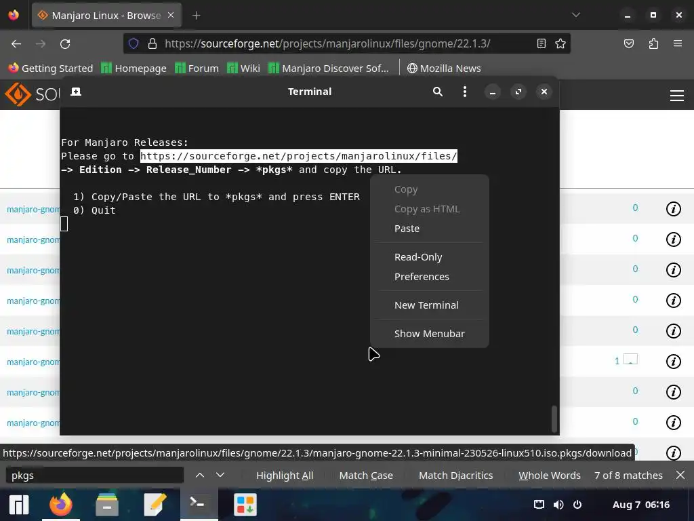
Task: Click info icon in the first file row
Action: tap(673, 209)
